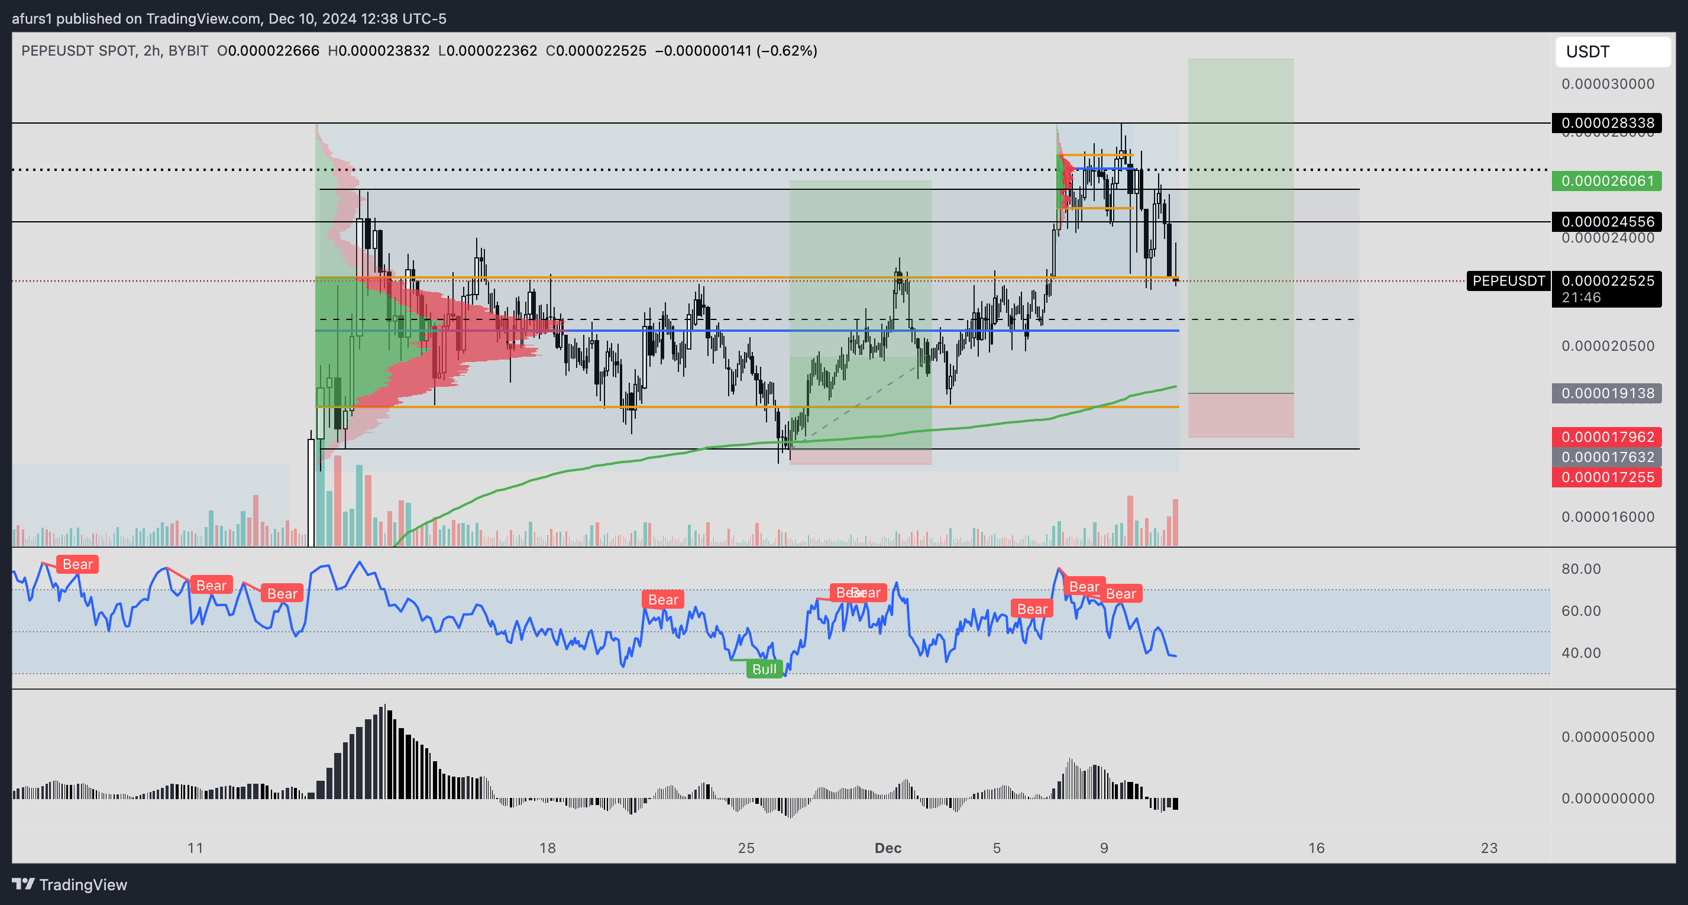Click the PEPEUSDT symbol tag on price axis
The width and height of the screenshot is (1688, 905).
click(1508, 280)
